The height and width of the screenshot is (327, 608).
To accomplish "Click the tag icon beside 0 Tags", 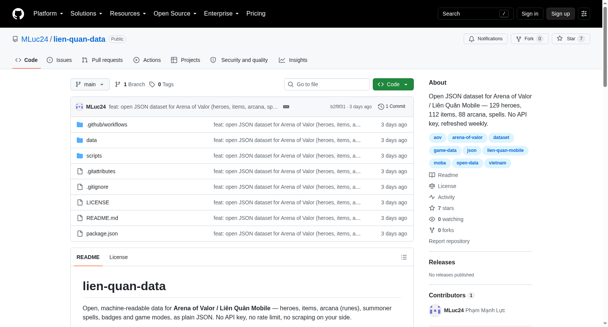I will [x=152, y=84].
